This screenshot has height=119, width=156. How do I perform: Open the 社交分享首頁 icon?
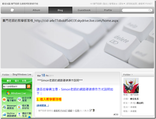(19, 99)
